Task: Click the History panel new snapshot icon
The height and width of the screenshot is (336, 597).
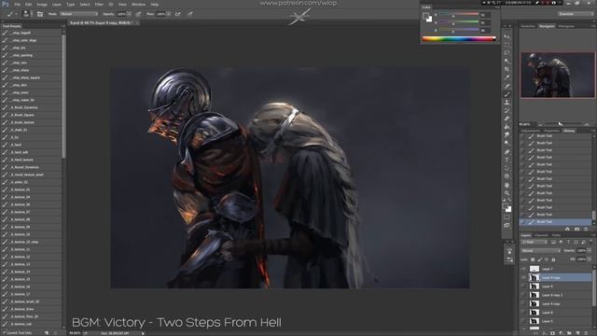Action: (576, 229)
